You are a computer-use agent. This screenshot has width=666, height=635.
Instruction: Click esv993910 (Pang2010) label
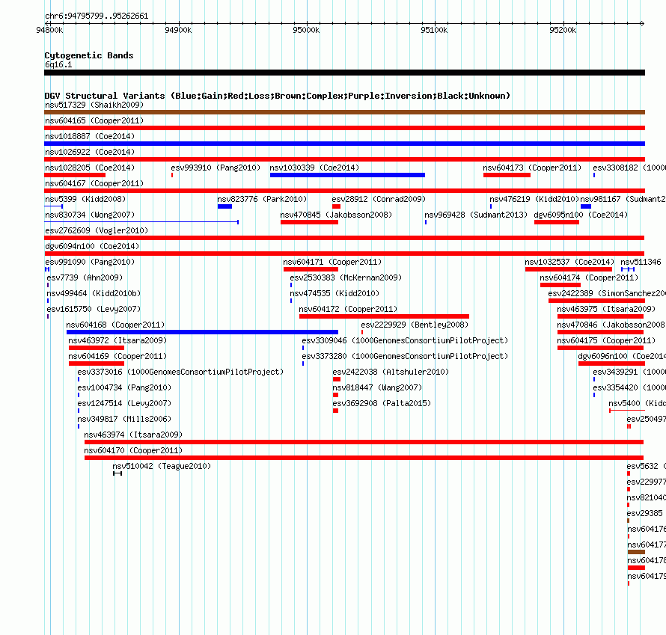[x=216, y=168]
